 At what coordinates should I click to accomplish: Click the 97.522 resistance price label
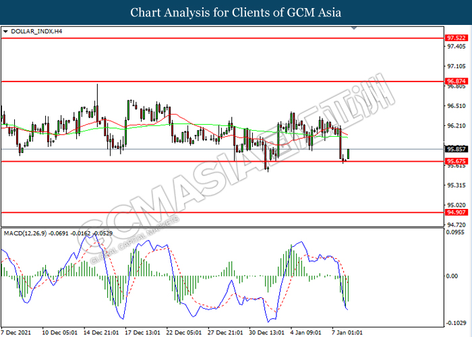(456, 38)
